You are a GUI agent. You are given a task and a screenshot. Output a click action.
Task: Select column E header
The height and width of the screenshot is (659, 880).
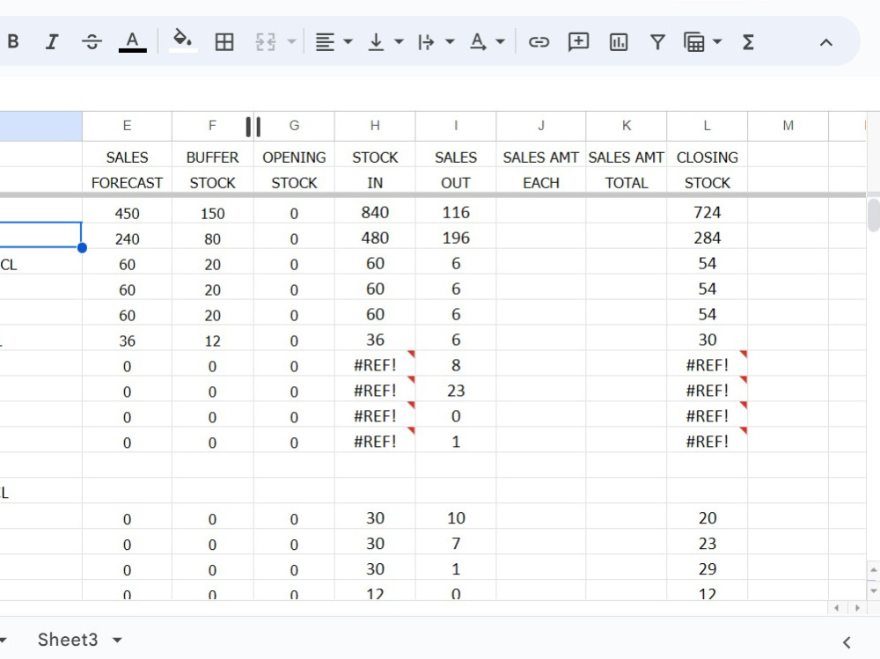pyautogui.click(x=128, y=126)
